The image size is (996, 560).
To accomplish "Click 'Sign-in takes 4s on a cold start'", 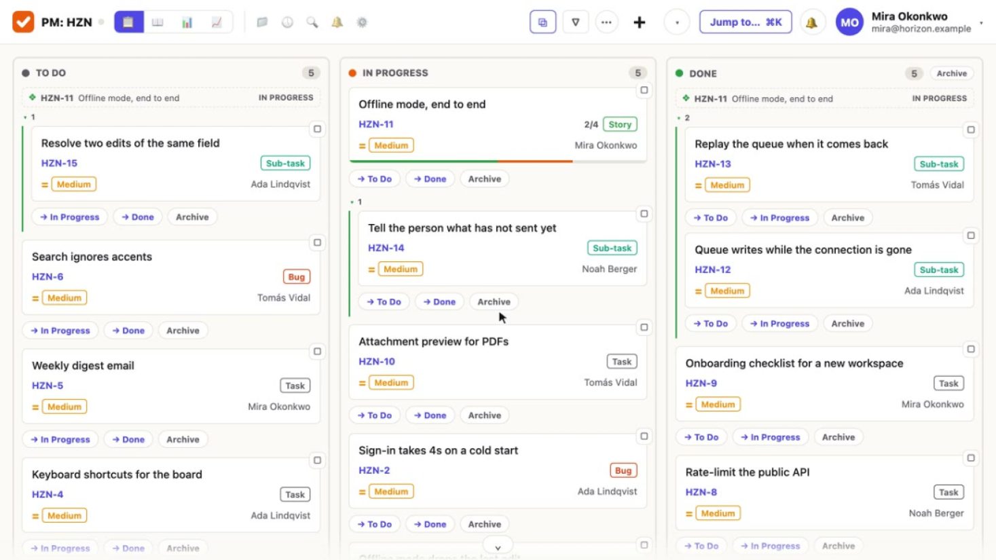I will pos(439,451).
